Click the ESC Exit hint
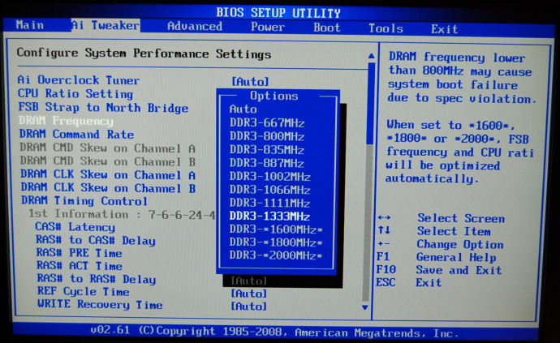This screenshot has height=343, width=560. pos(408,283)
